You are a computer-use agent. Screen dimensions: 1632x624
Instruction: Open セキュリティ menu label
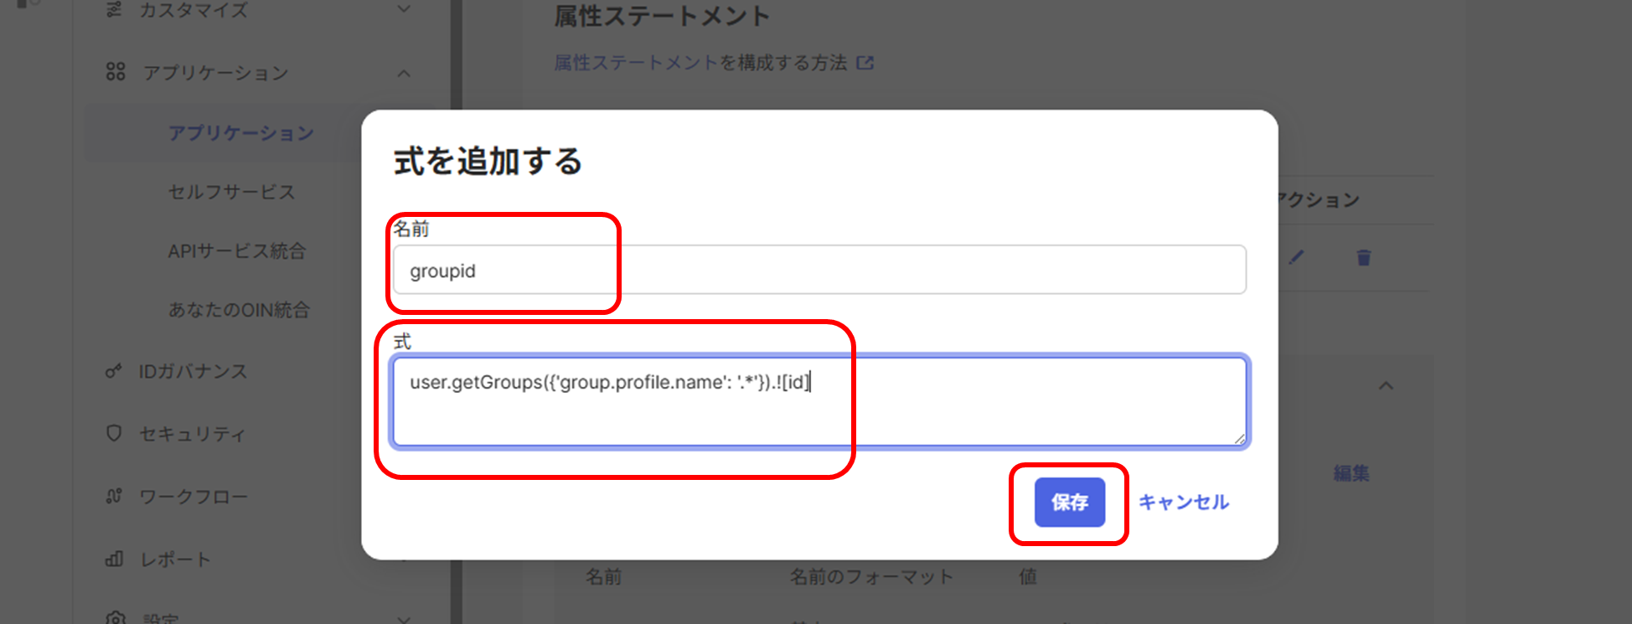click(x=192, y=434)
